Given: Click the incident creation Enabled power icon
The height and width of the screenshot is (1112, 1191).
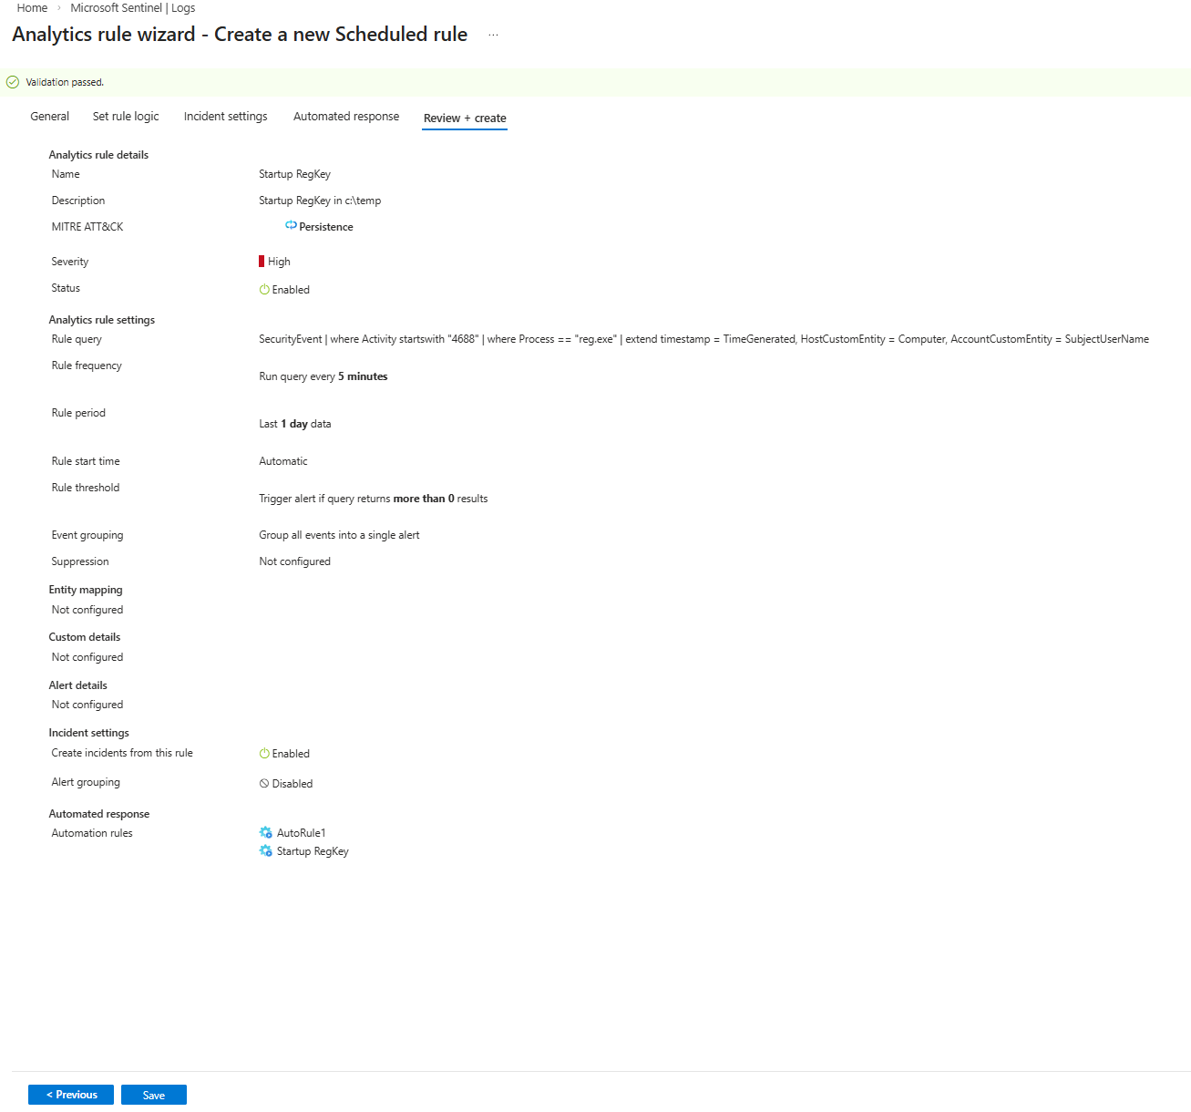Looking at the screenshot, I should point(264,754).
